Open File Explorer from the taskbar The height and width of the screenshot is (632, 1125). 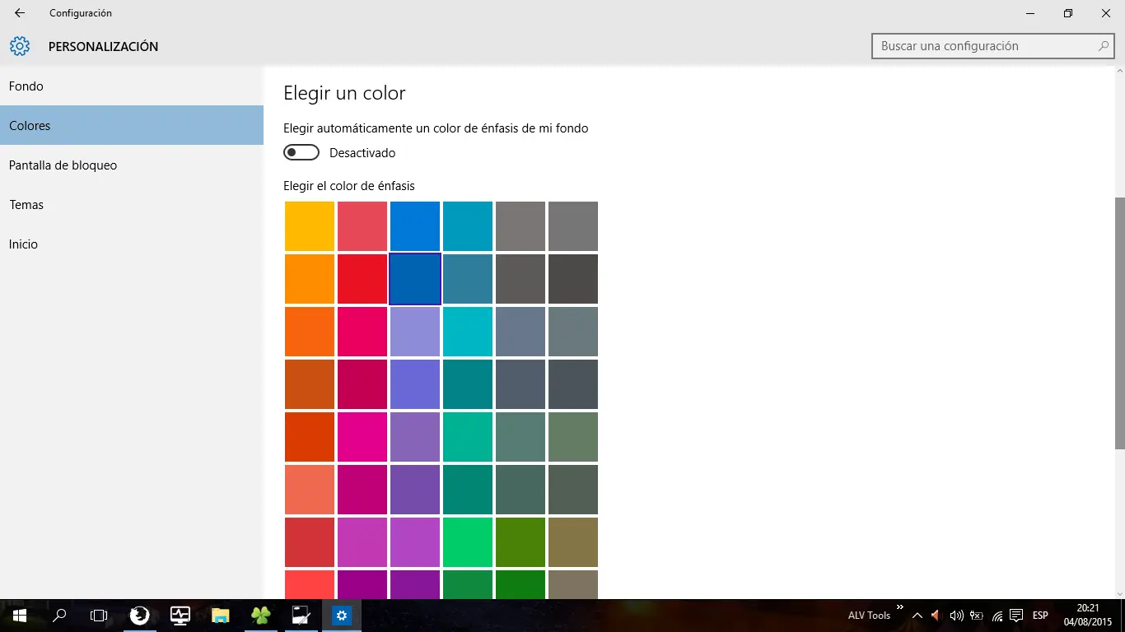[220, 615]
